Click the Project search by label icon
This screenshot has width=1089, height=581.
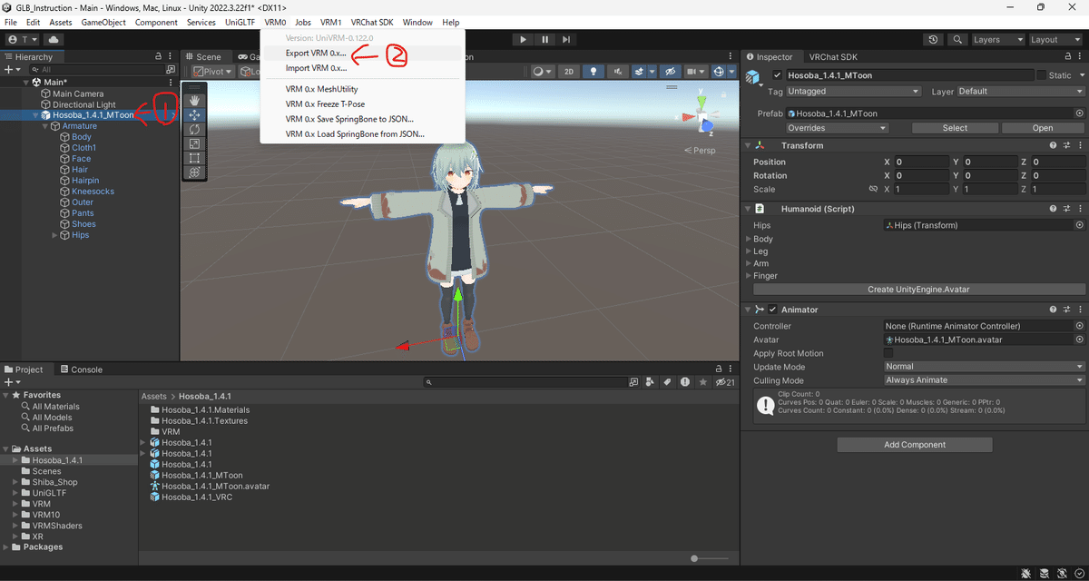pyautogui.click(x=666, y=382)
